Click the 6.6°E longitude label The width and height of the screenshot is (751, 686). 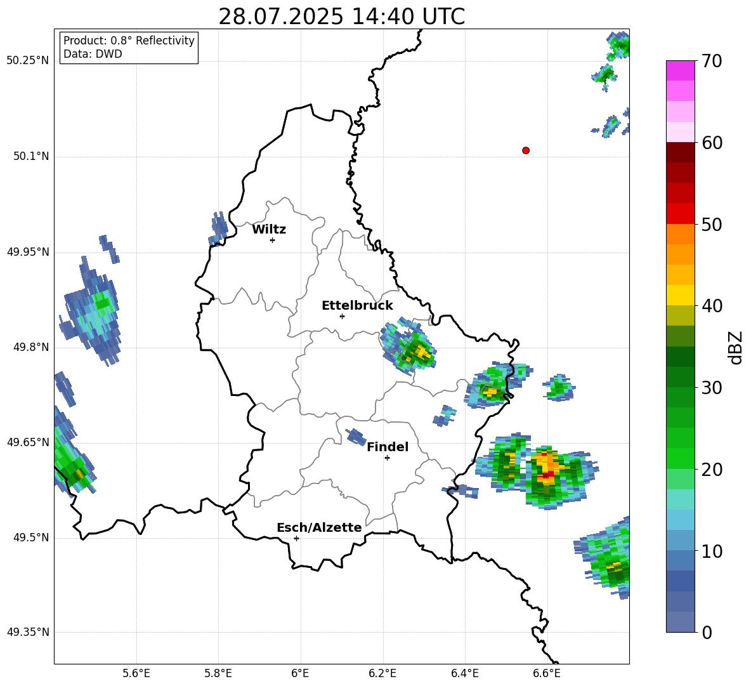[x=547, y=673]
